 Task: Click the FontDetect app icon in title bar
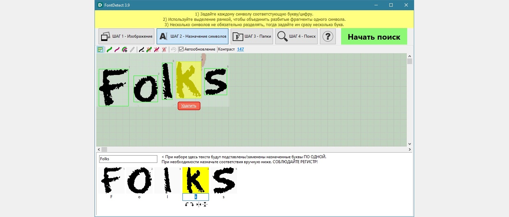pyautogui.click(x=100, y=5)
